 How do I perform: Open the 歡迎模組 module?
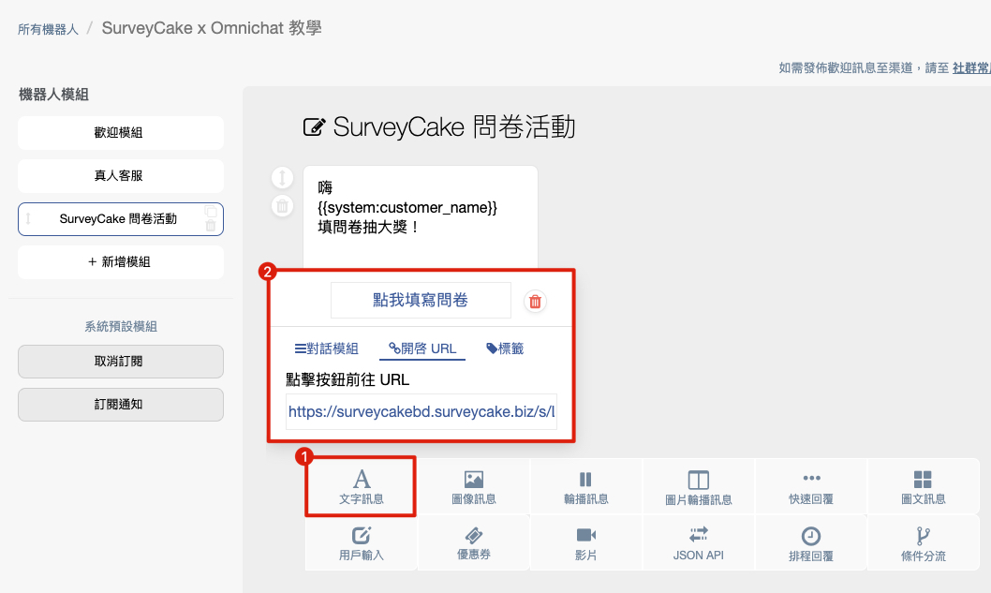pos(120,133)
